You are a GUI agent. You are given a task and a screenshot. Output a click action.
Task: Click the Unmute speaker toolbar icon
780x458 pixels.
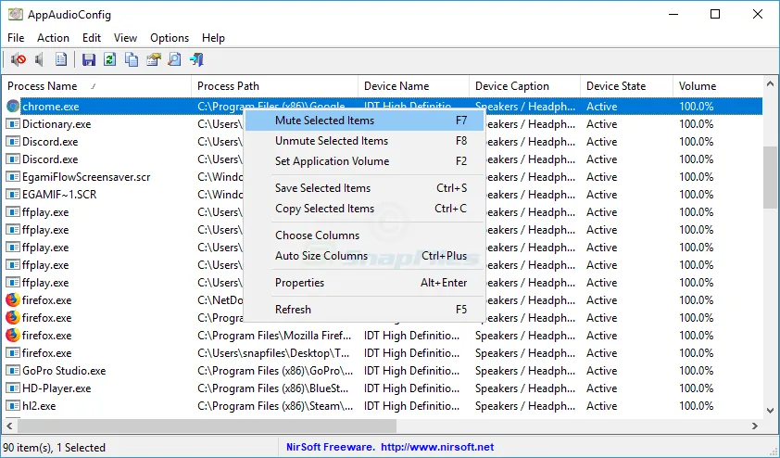click(39, 59)
